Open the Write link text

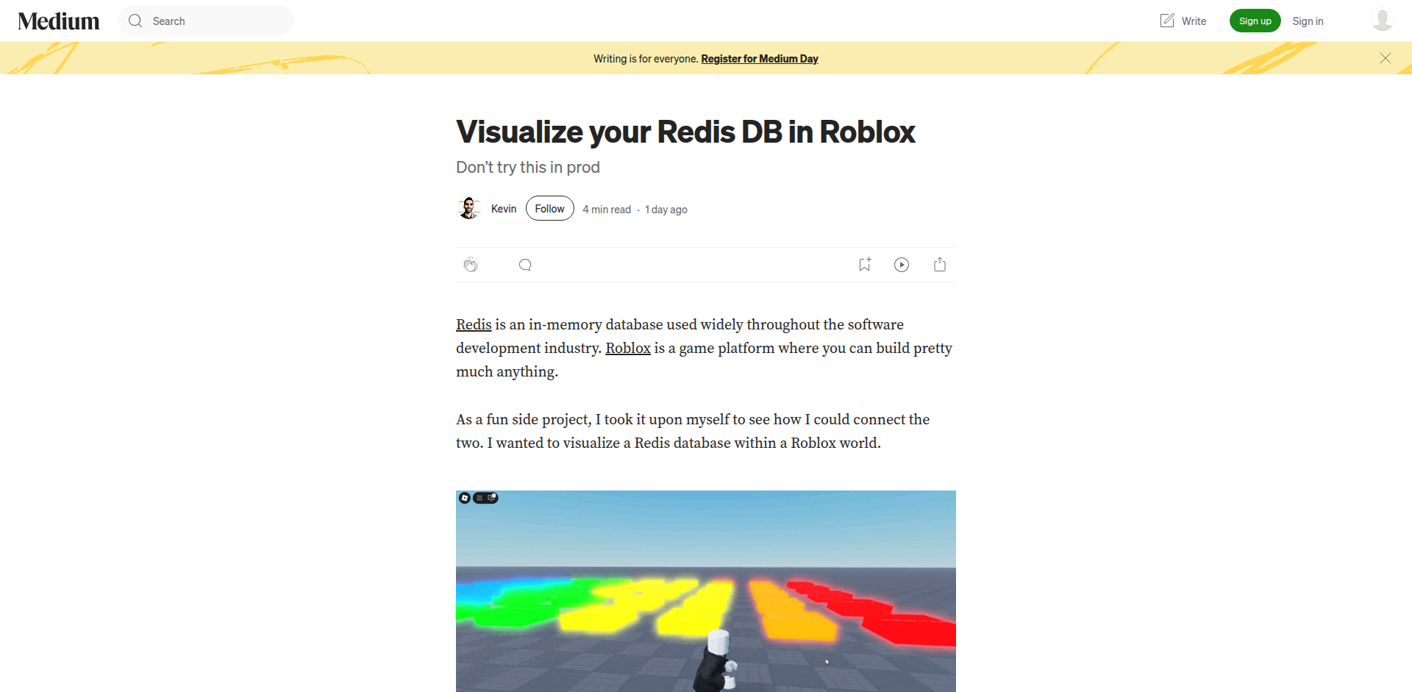coord(1194,21)
